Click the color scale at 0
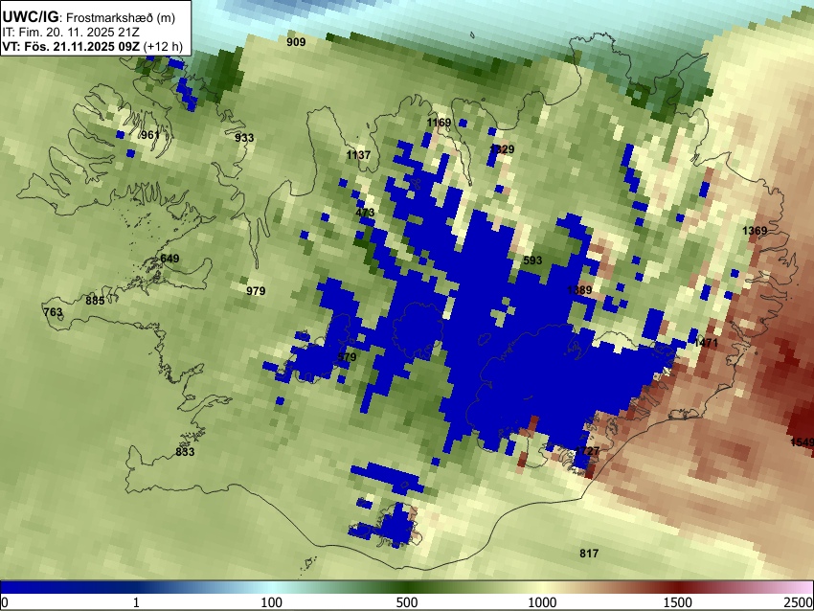This screenshot has height=611, width=814. click(x=5, y=602)
